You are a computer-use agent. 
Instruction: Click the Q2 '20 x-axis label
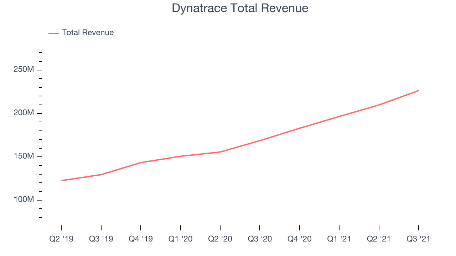tap(220, 239)
